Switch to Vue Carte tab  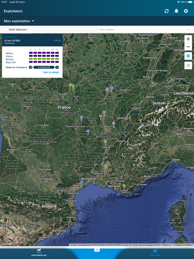(x=155, y=253)
